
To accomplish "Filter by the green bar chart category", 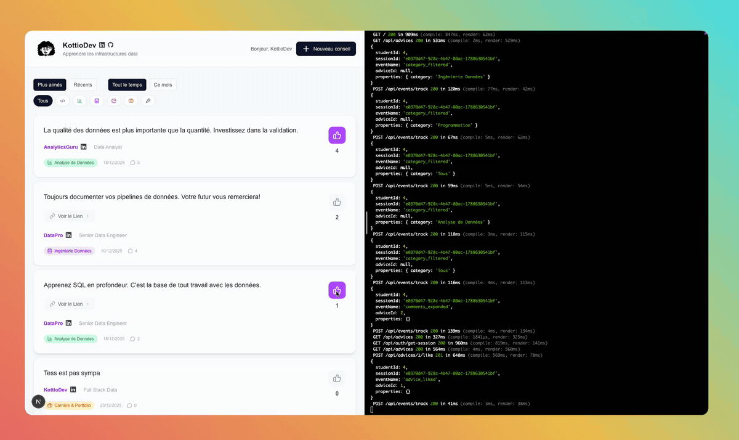I will point(79,100).
